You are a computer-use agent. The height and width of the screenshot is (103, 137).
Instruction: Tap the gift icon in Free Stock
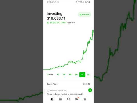80,15
